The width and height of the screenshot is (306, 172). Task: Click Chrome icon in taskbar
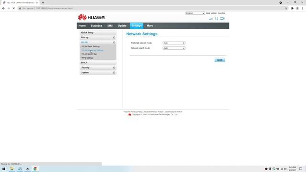35,169
